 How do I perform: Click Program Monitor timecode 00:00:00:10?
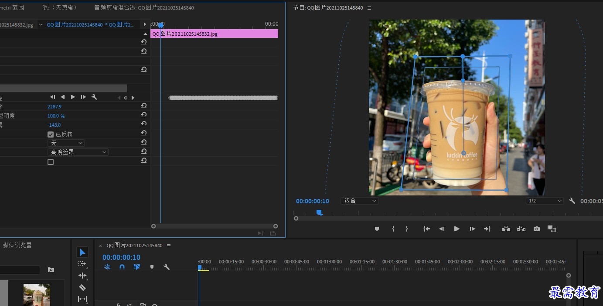[313, 201]
